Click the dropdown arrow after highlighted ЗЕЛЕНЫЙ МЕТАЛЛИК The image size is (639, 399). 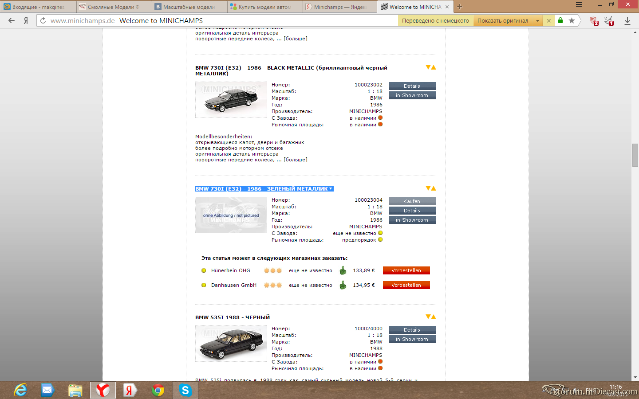331,189
